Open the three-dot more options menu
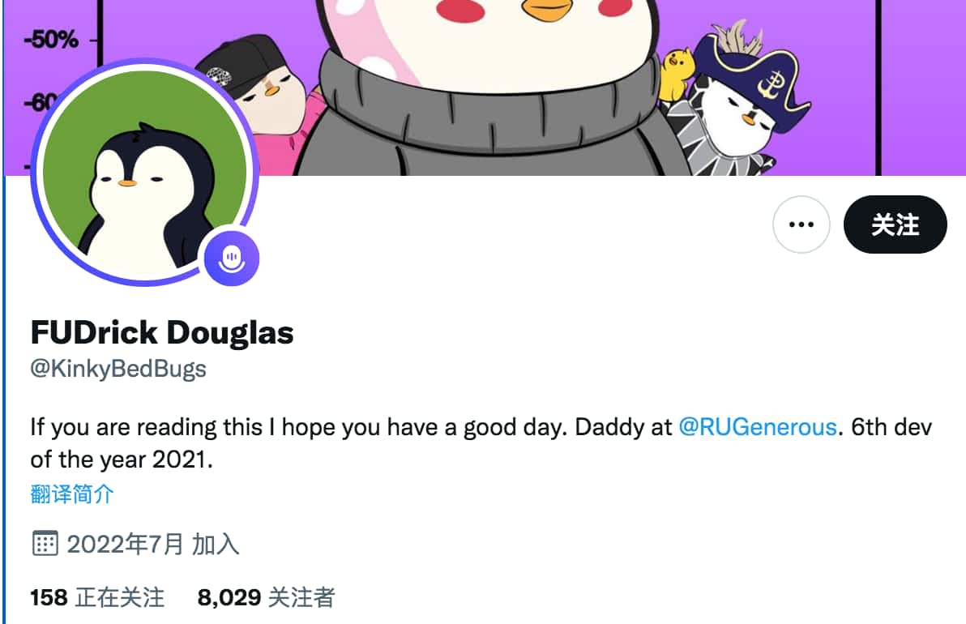Screen dimensions: 966x624 [x=801, y=224]
